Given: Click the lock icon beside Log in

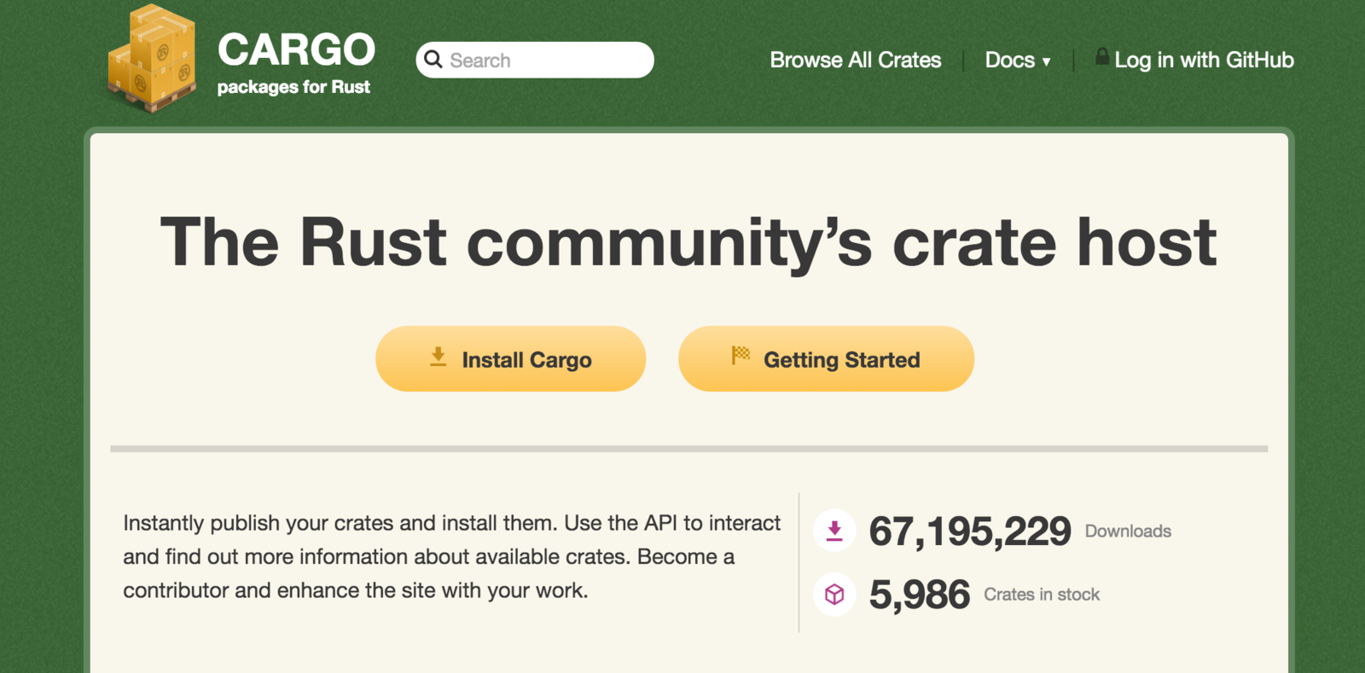Looking at the screenshot, I should 1102,57.
